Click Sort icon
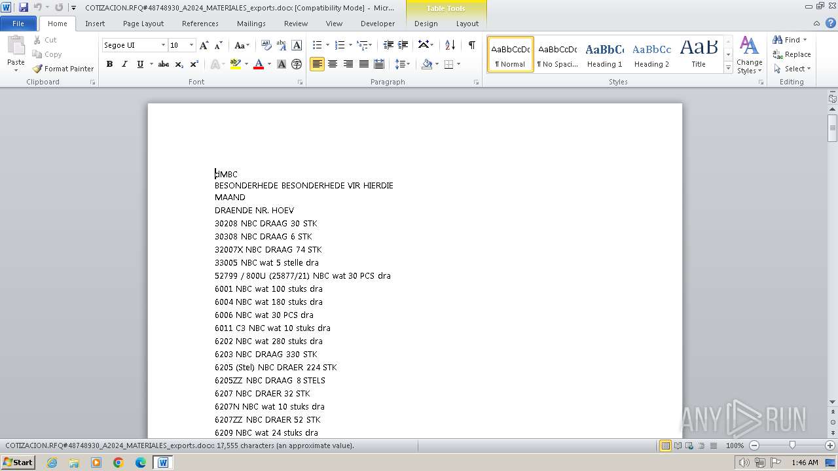 point(450,45)
